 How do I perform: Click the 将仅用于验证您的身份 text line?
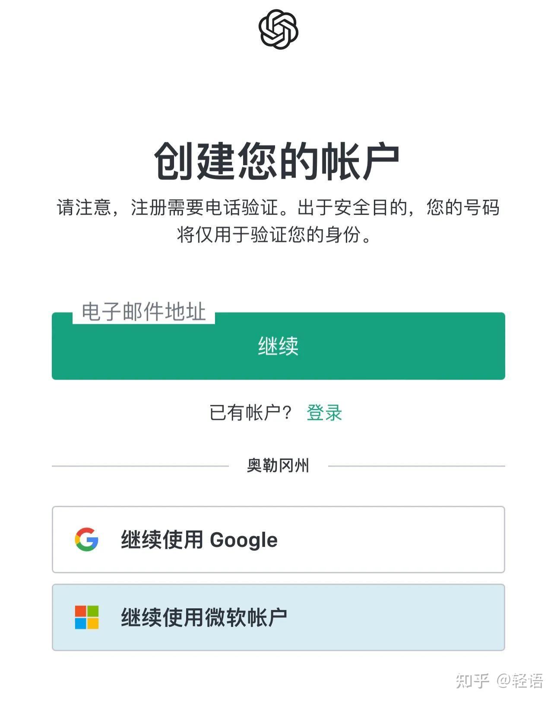274,235
